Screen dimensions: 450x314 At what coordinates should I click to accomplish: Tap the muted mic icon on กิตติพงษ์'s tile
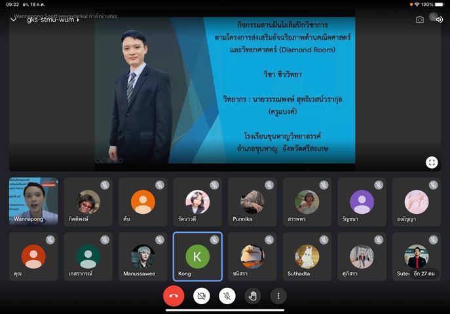[105, 185]
